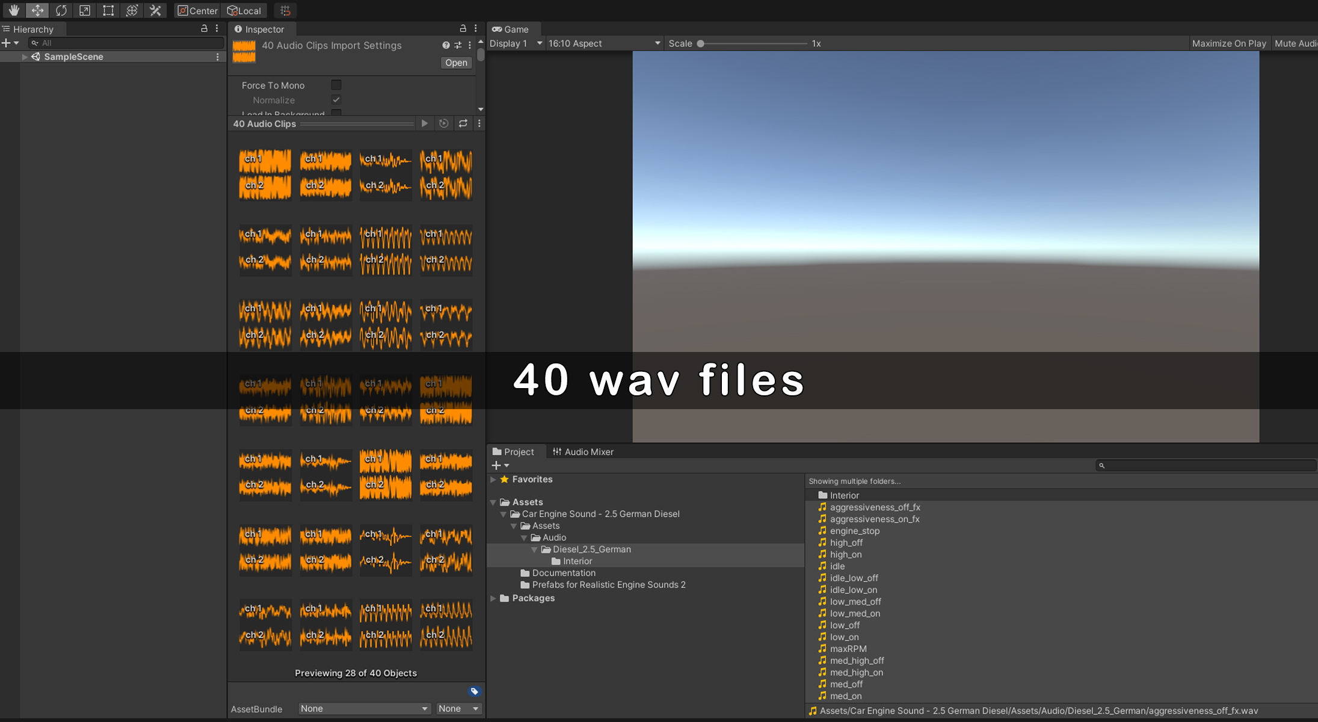Toggle loop in audio preview bar
The width and height of the screenshot is (1318, 722).
(x=463, y=123)
